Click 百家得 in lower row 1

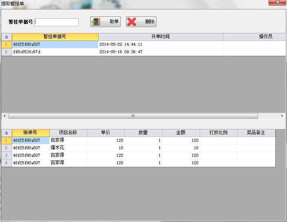(68, 141)
